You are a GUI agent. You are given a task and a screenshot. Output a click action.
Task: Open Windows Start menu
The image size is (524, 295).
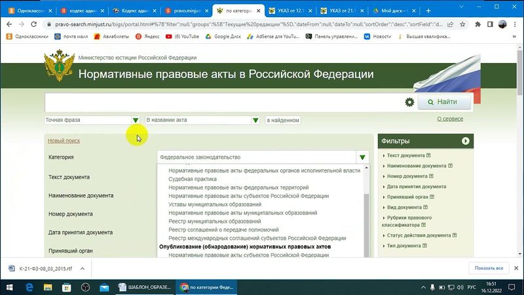(x=9, y=287)
